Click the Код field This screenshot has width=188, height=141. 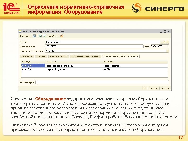160,46
